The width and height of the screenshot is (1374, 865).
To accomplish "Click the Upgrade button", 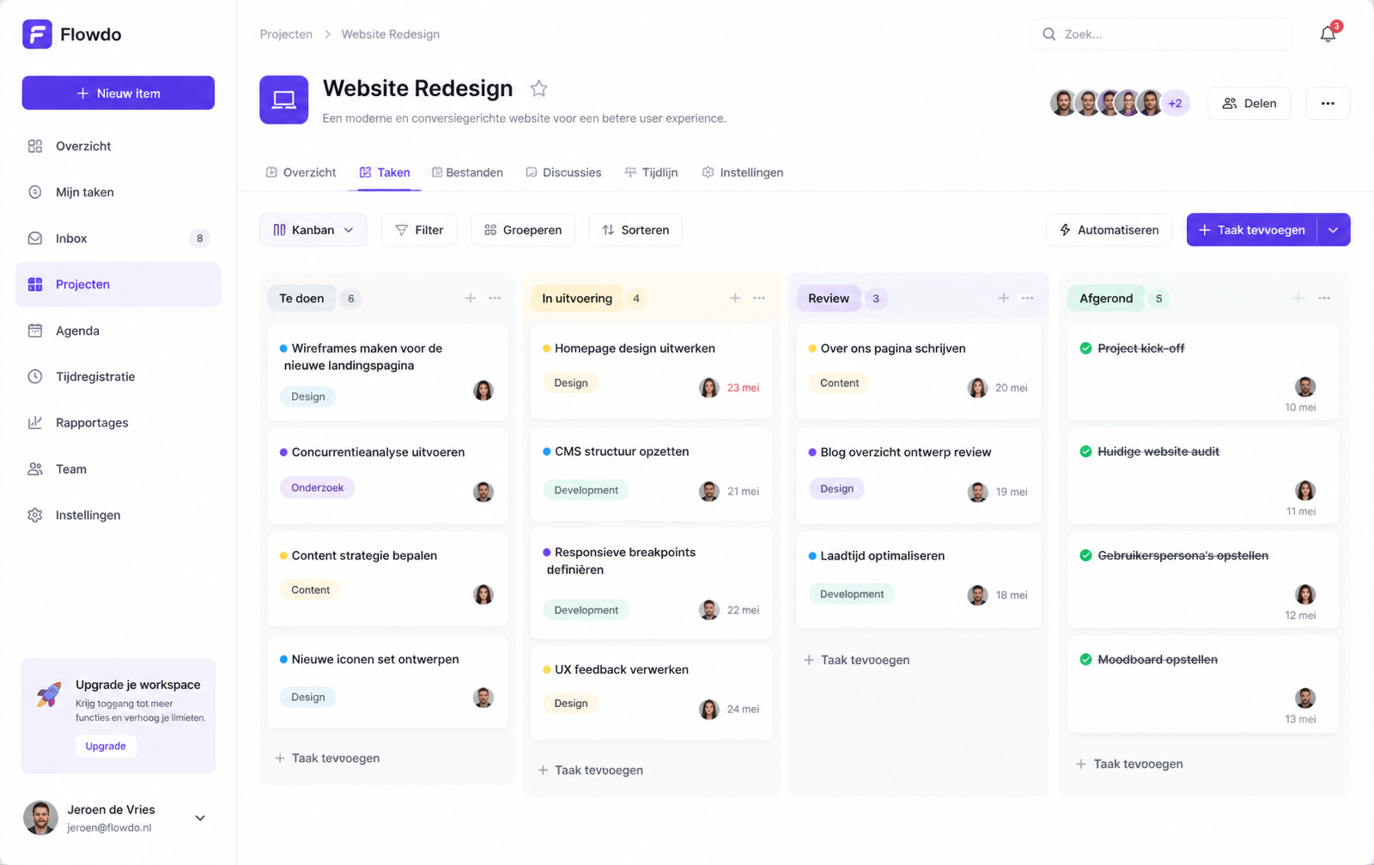I will (106, 746).
